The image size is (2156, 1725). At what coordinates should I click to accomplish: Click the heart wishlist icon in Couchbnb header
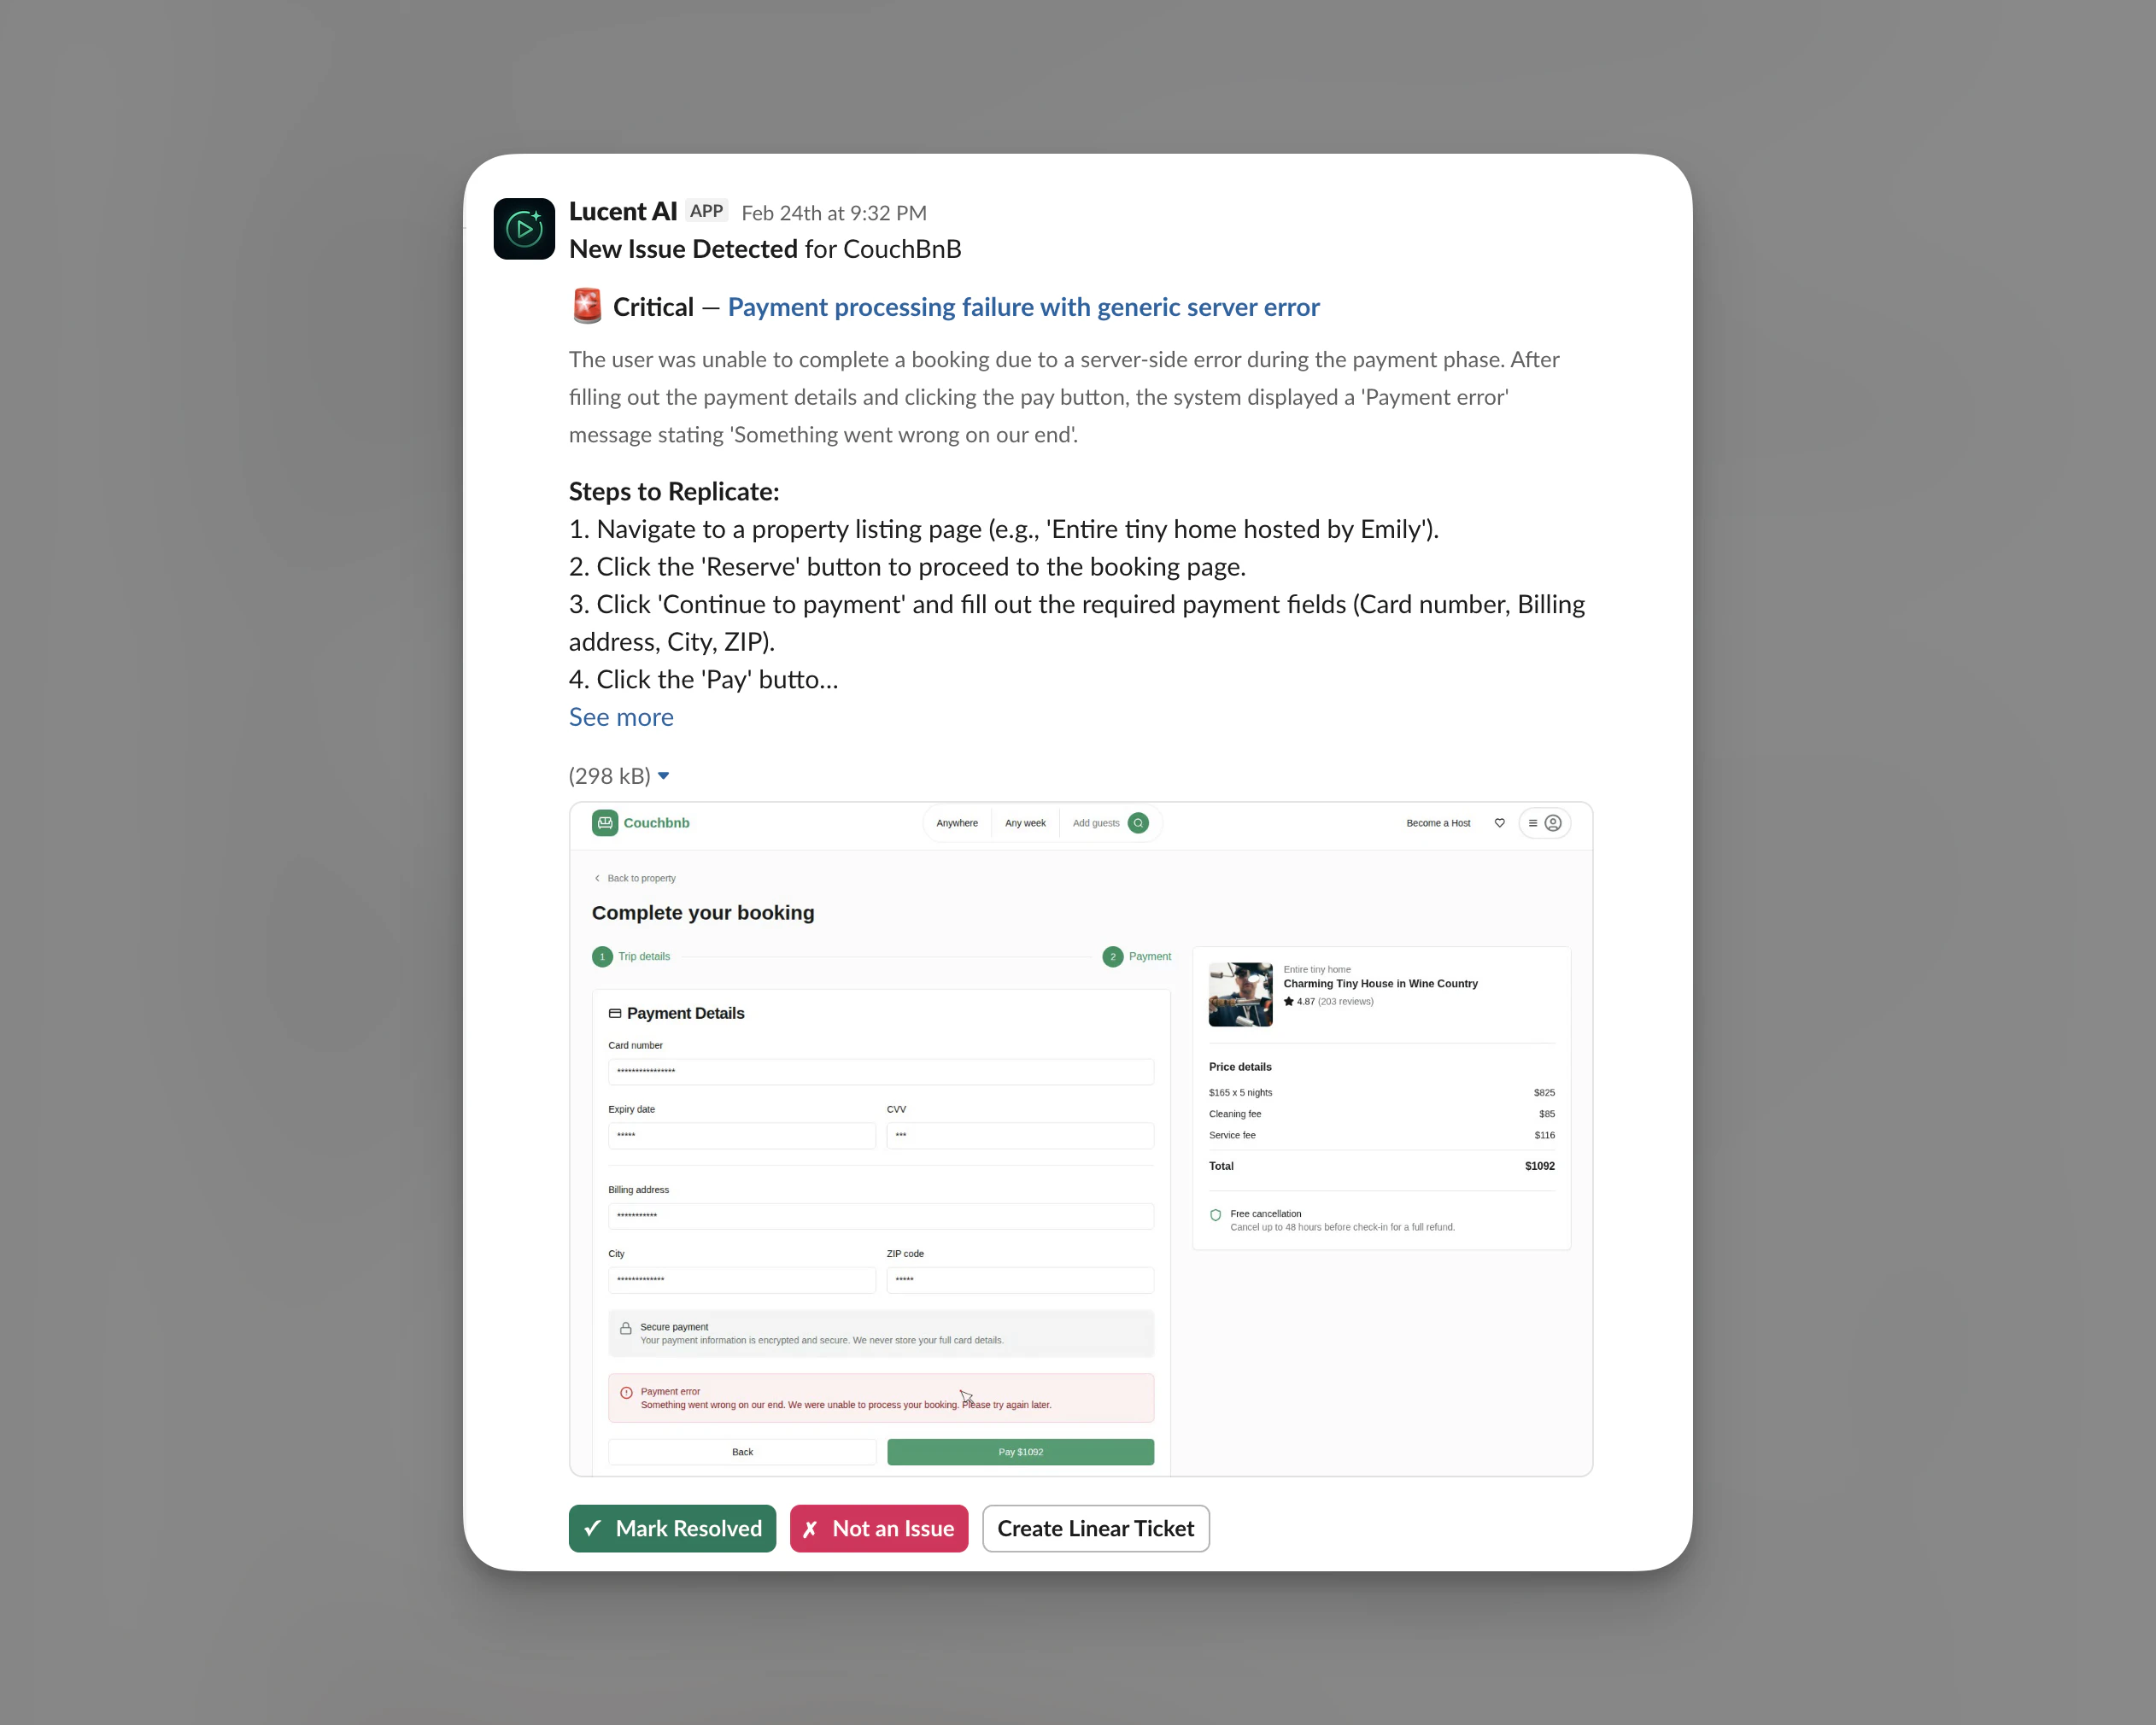[1499, 823]
